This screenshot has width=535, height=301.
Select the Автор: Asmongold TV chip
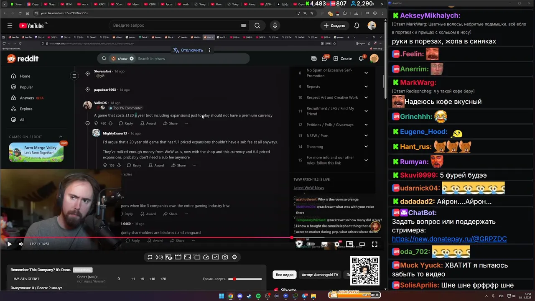320,275
